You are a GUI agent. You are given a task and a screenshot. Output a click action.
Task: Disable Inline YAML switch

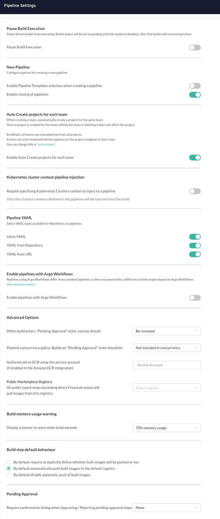[x=195, y=237]
